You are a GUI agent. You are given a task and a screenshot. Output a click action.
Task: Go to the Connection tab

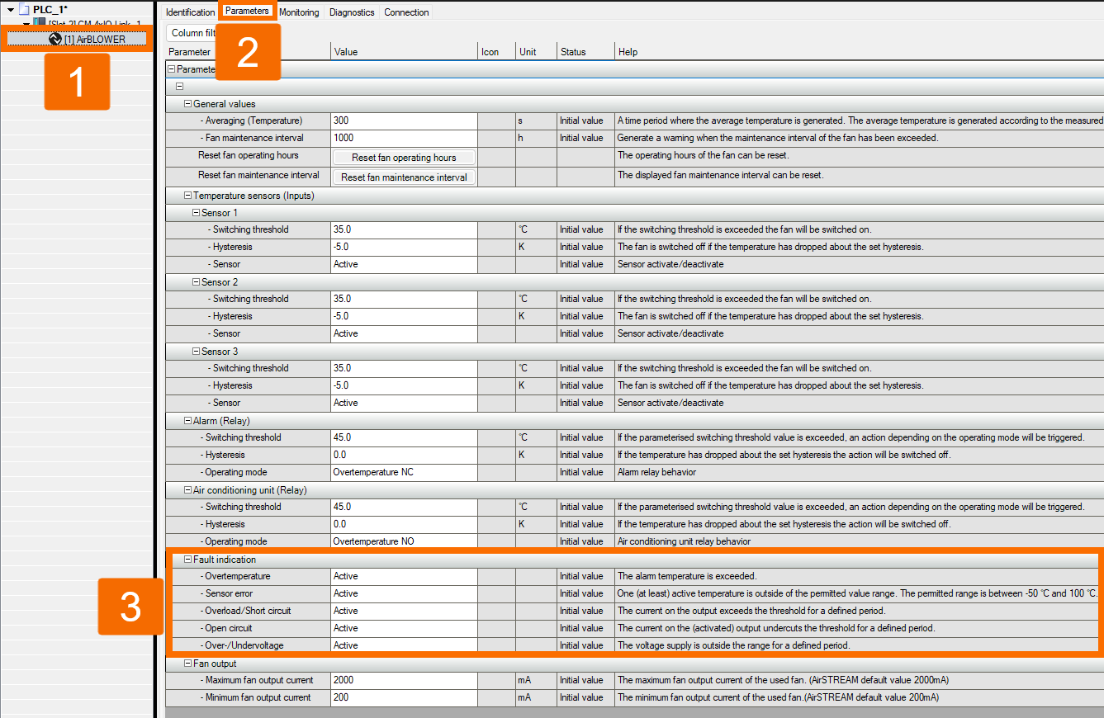(406, 12)
